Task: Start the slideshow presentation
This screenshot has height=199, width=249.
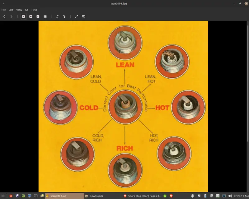Action: click(x=84, y=16)
